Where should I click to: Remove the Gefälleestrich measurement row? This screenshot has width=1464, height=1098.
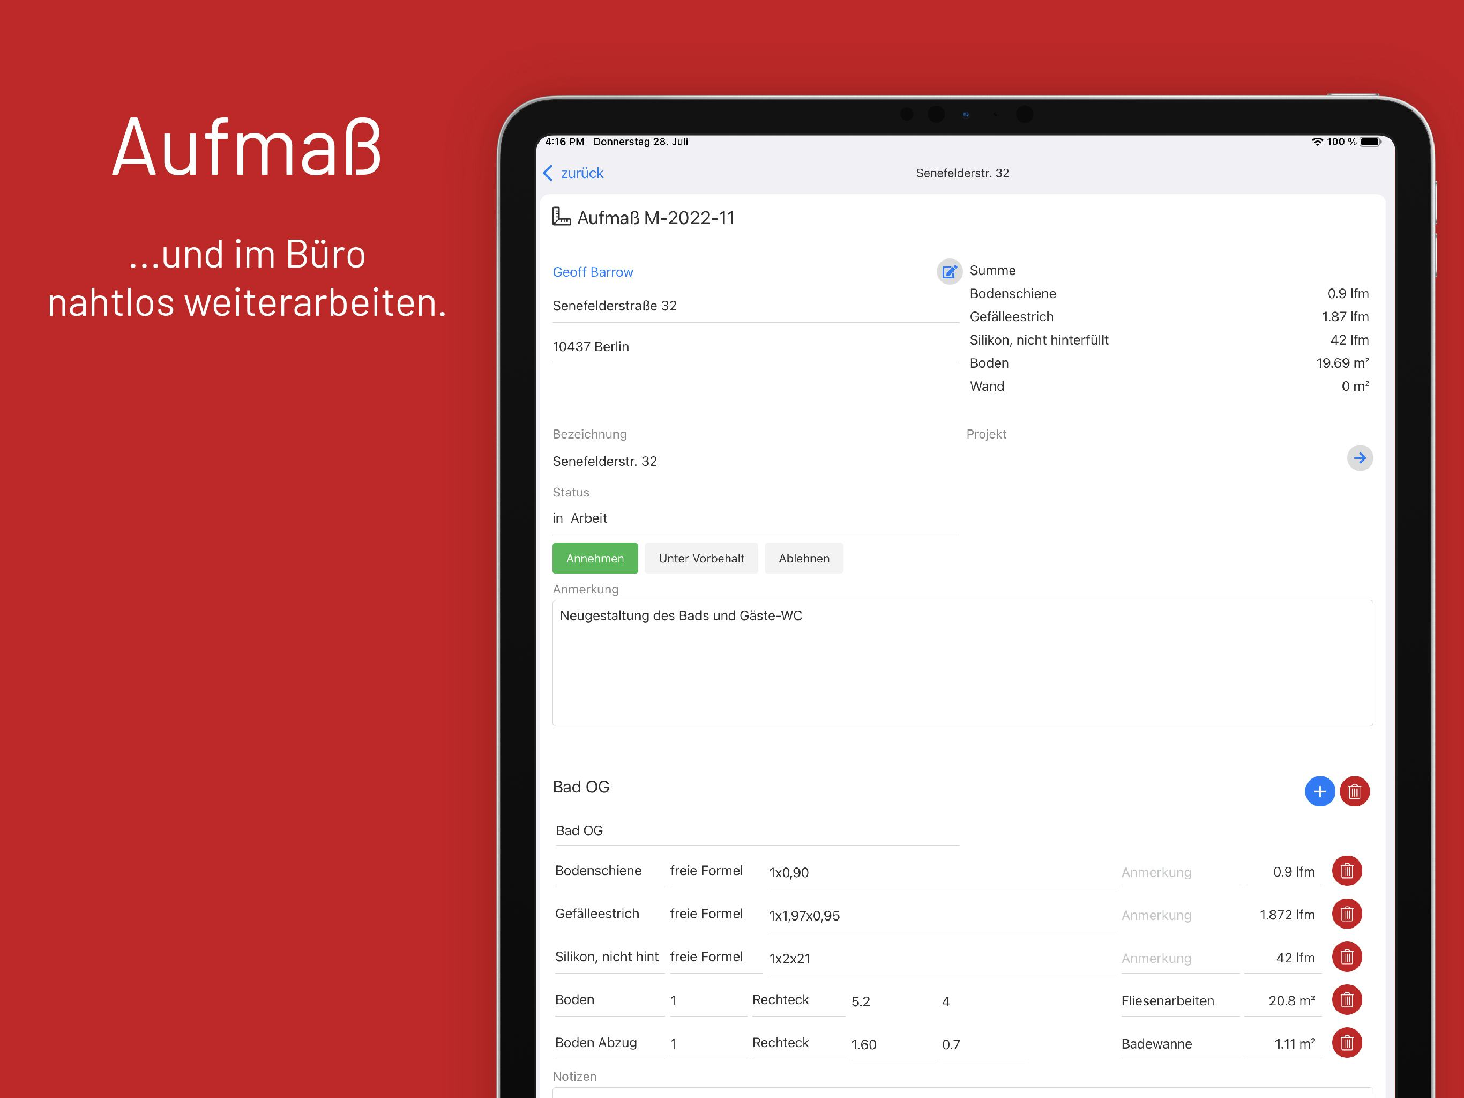1346,915
